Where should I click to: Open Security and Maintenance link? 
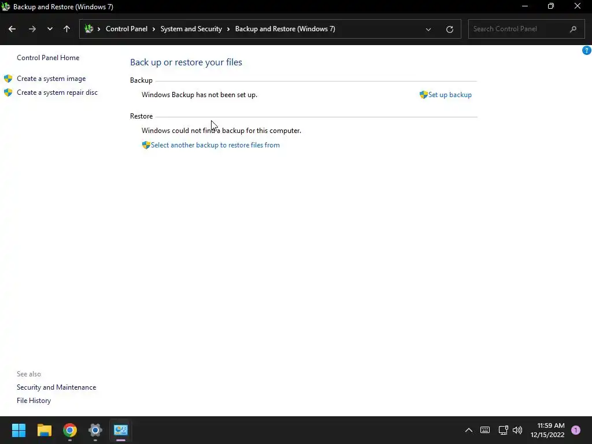(x=56, y=387)
